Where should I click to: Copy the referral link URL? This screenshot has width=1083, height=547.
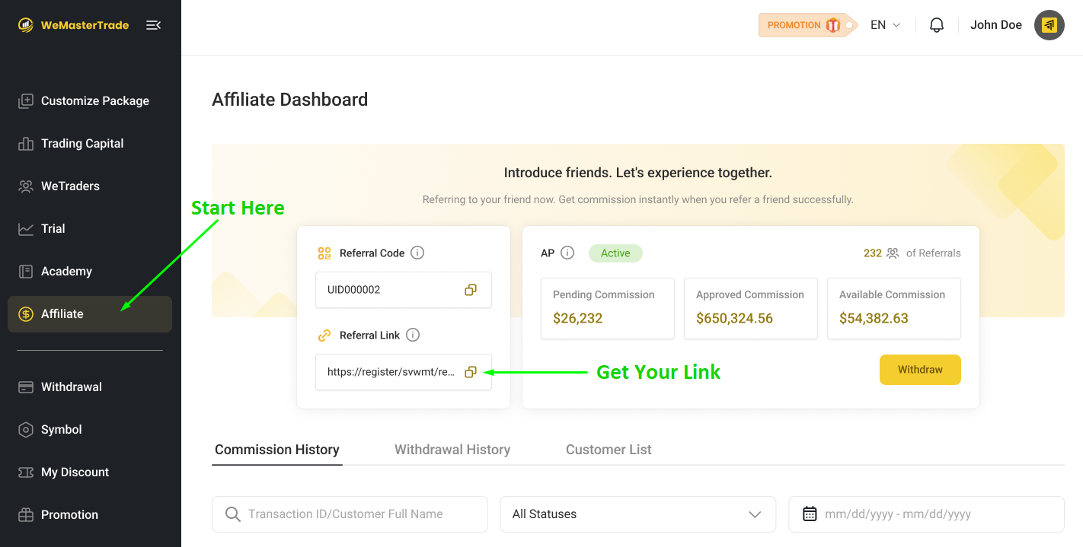point(471,372)
